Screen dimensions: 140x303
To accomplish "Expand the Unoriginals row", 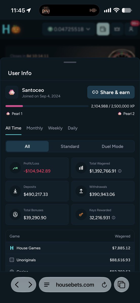I will pos(70,260).
